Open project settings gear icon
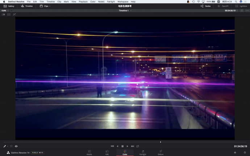This screenshot has height=156, width=250. [245, 152]
